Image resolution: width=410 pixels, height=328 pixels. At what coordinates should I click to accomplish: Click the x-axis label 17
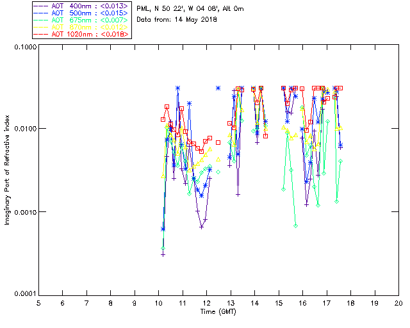pos(327,303)
